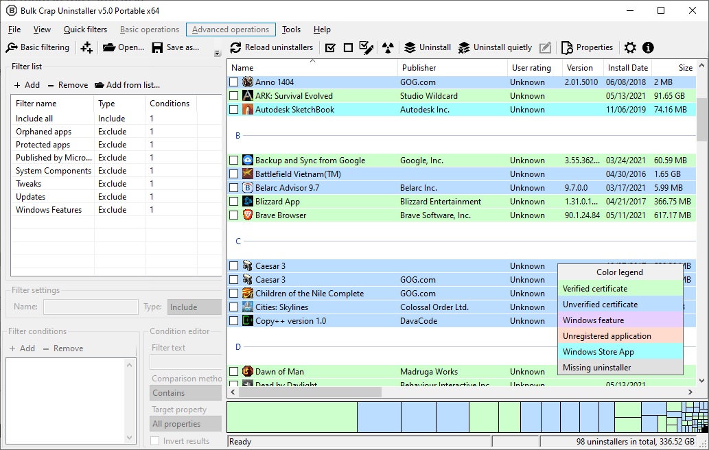
Task: Open the Target property dropdown showing All properties
Action: coord(185,424)
